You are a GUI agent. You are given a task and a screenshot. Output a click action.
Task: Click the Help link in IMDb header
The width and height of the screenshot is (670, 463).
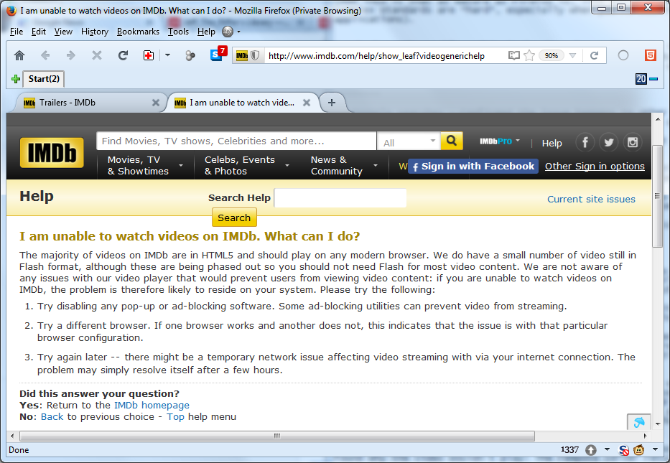tap(552, 143)
